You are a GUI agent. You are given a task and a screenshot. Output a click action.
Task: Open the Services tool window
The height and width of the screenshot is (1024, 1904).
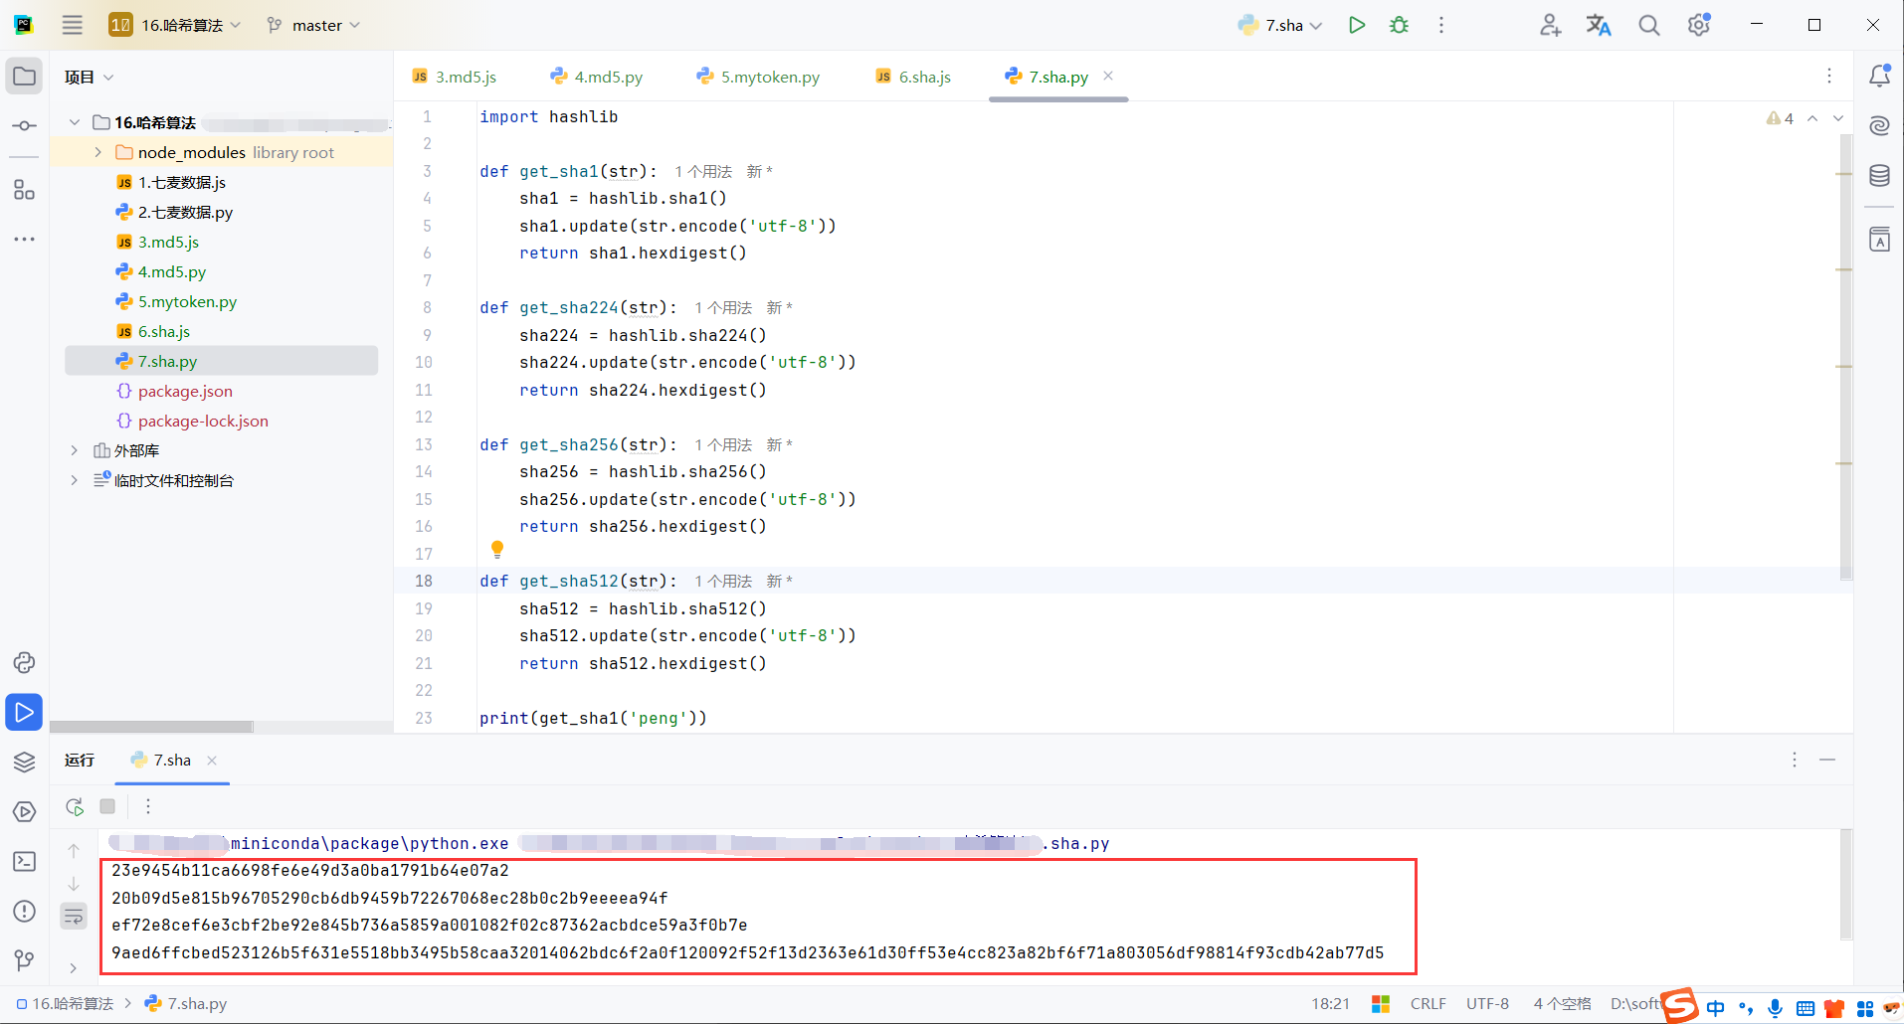25,812
